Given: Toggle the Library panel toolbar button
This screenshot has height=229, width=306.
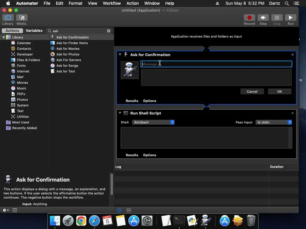Looking at the screenshot, I should click(x=8, y=18).
